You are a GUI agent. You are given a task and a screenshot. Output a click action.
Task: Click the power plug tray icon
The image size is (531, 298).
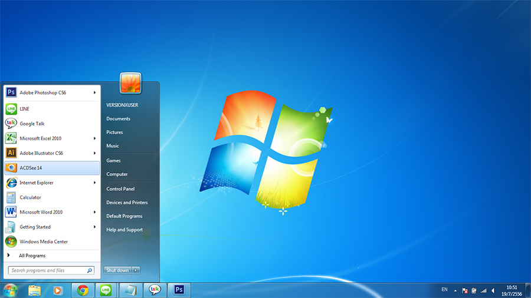tap(474, 290)
